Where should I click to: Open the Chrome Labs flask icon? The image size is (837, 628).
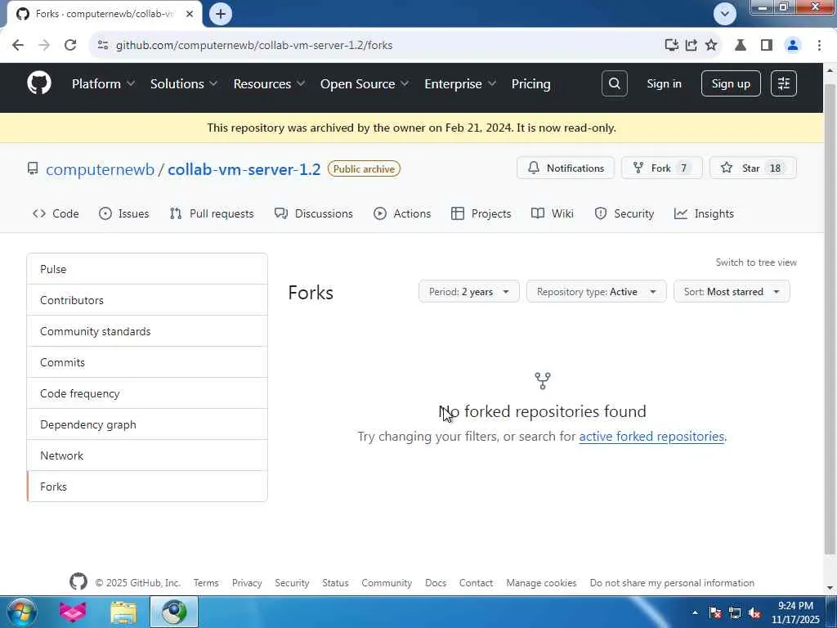click(741, 45)
